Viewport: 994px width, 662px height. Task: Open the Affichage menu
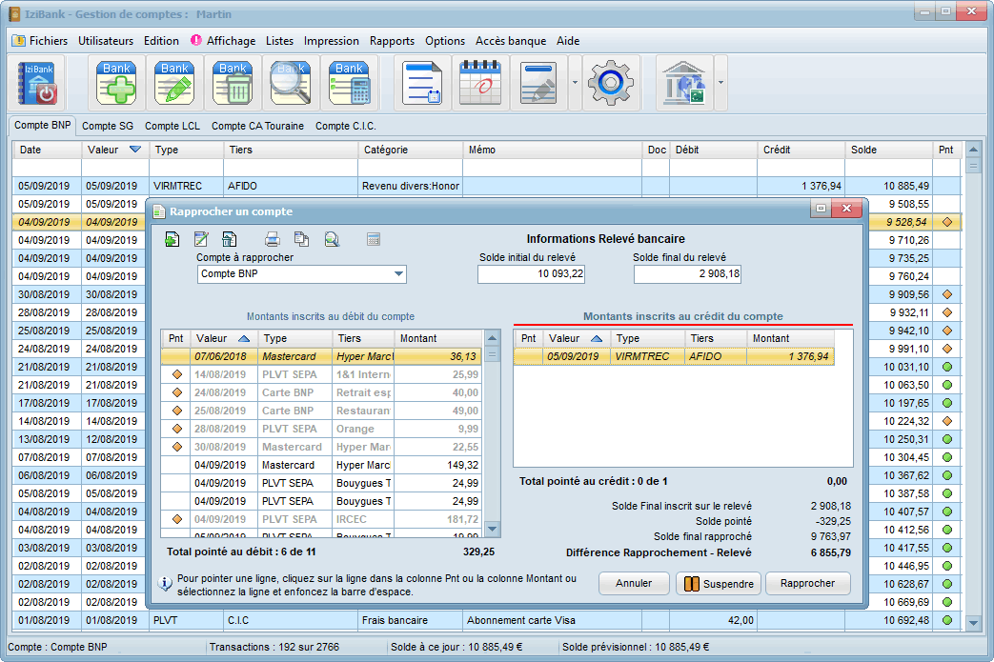231,41
